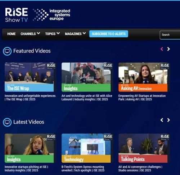Expand the MAGAZINES dropdown menu
This screenshot has width=180, height=175.
[75, 34]
